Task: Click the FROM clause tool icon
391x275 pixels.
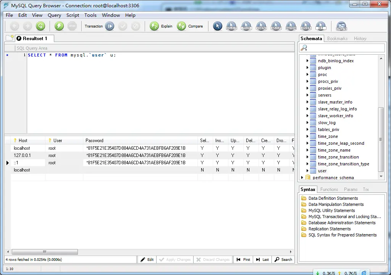Action: pos(246,26)
